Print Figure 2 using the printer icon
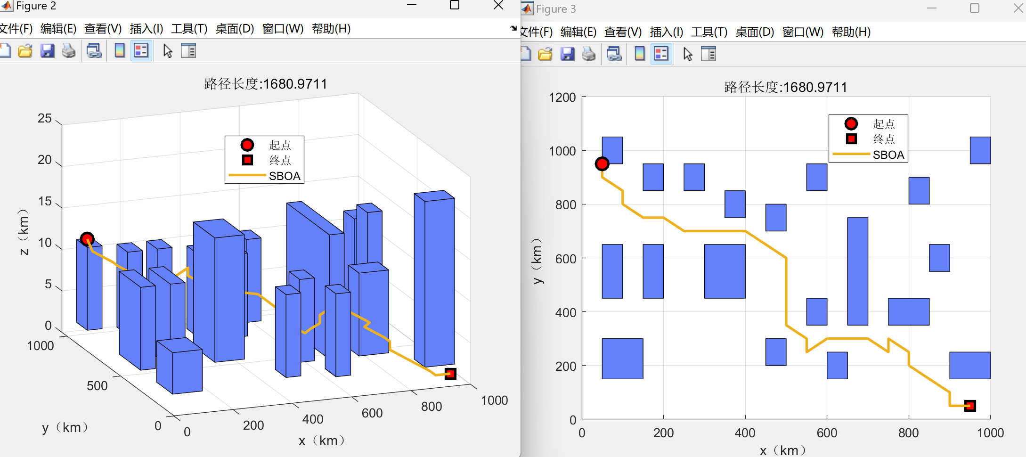The image size is (1026, 457). [69, 50]
